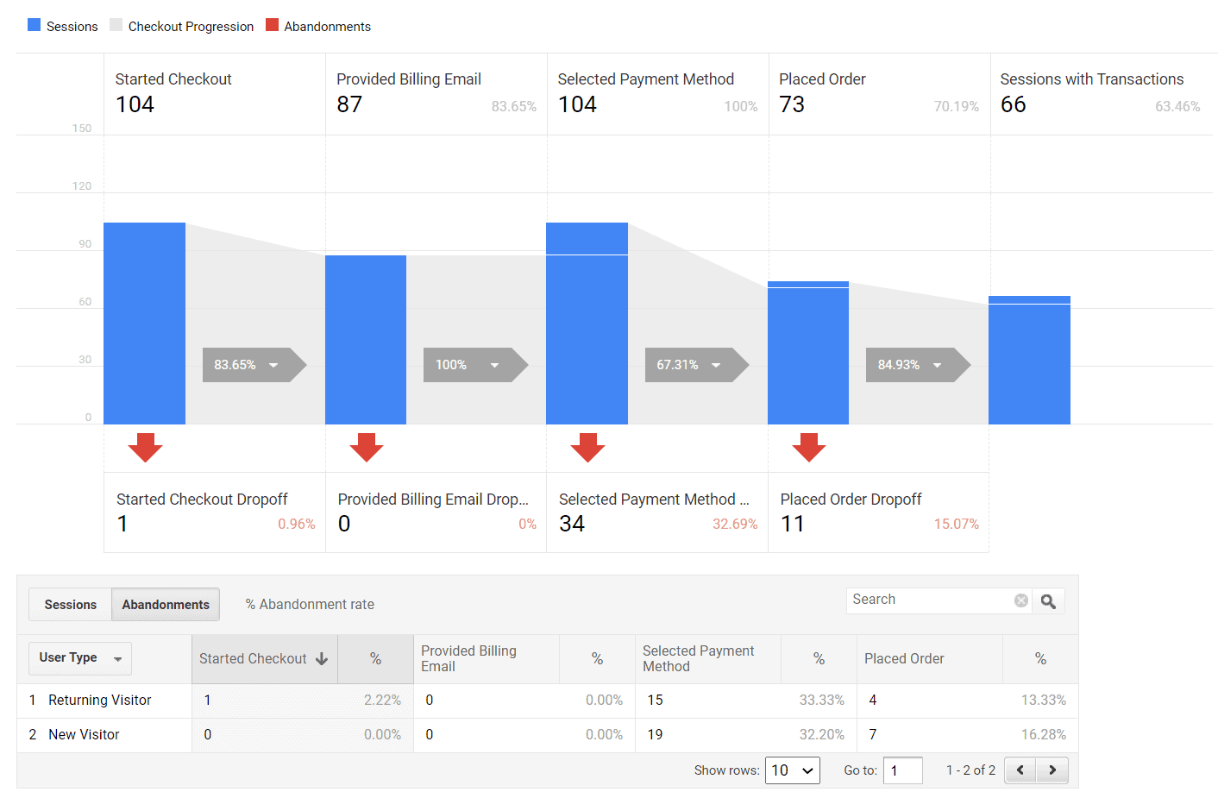This screenshot has height=792, width=1218.
Task: Go to next page of table rows
Action: (1052, 770)
